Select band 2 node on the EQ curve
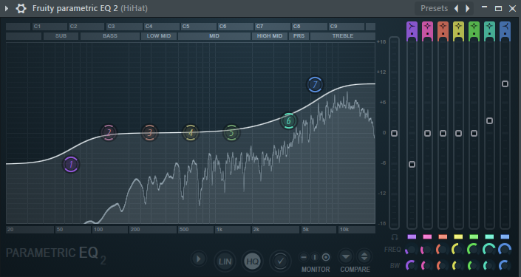This screenshot has width=521, height=277. 109,133
